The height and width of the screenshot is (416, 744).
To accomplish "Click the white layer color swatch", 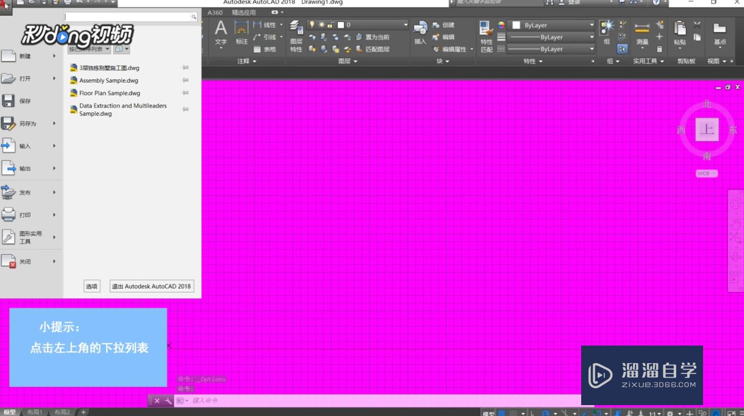I will pyautogui.click(x=341, y=25).
